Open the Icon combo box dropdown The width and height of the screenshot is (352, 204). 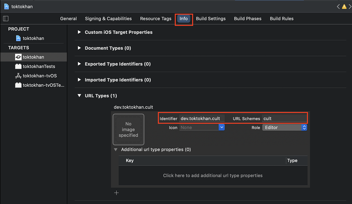[222, 127]
